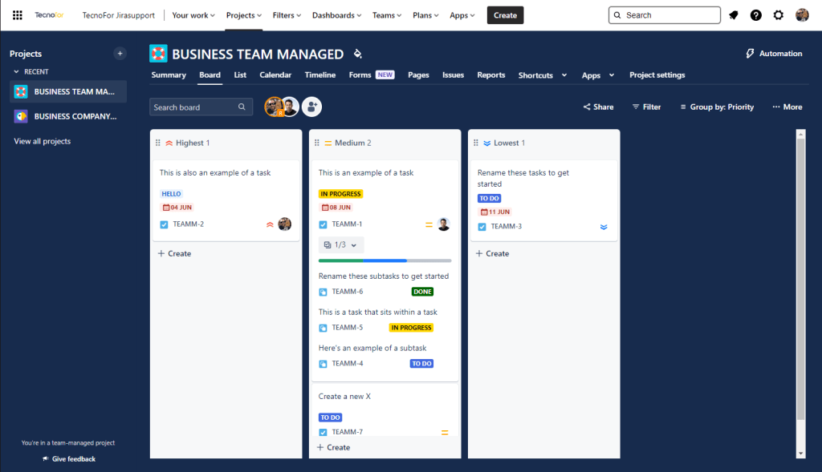
Task: Open the settings gear icon
Action: click(779, 15)
